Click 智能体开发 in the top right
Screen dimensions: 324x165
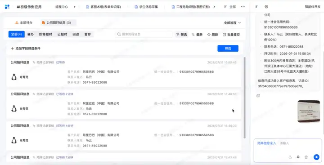click(x=313, y=7)
